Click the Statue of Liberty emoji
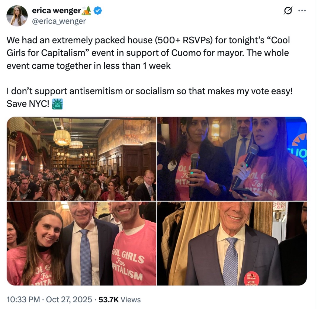Screen dimensions: 318x309 pyautogui.click(x=58, y=104)
